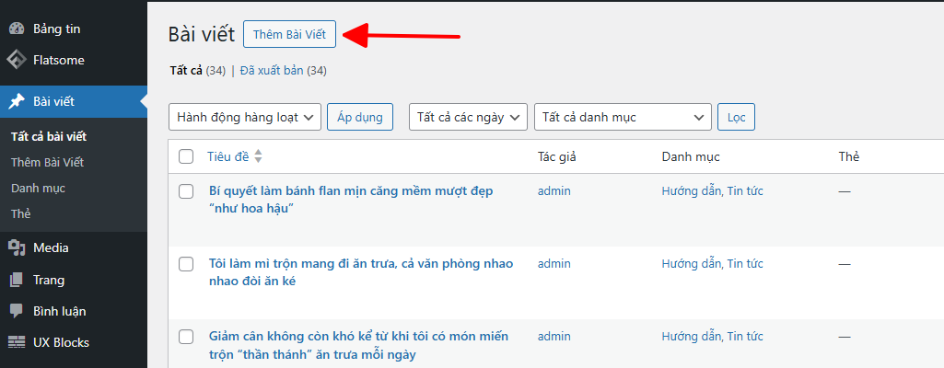Toggle the select-all checkbox in table header

point(186,156)
